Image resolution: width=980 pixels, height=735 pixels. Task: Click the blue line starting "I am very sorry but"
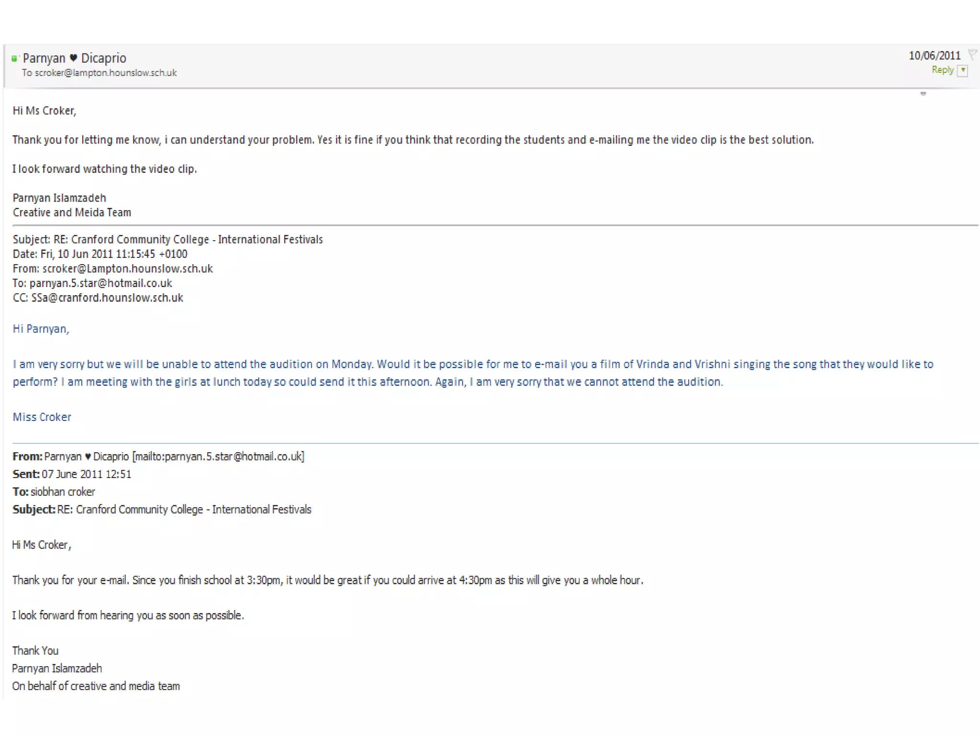click(473, 364)
